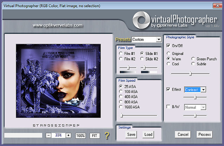
Task: Adjust the B/W amount slider
Action: (195, 116)
